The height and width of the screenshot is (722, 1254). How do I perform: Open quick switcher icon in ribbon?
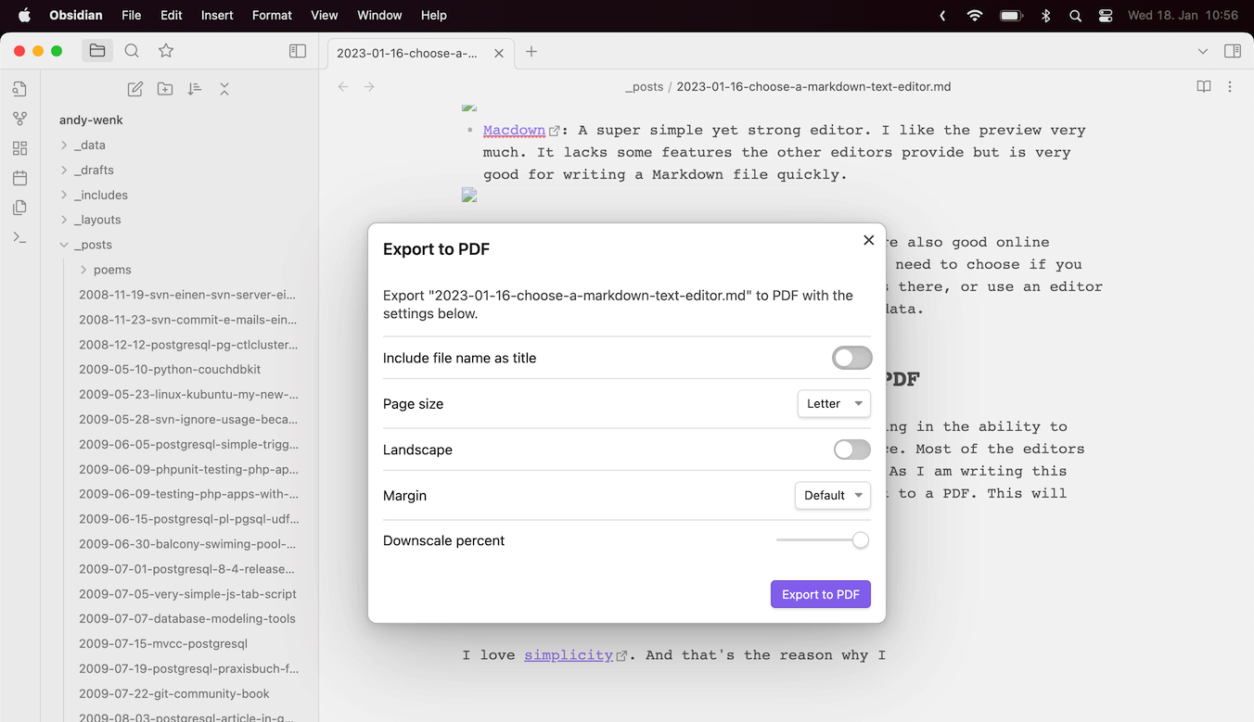point(19,89)
